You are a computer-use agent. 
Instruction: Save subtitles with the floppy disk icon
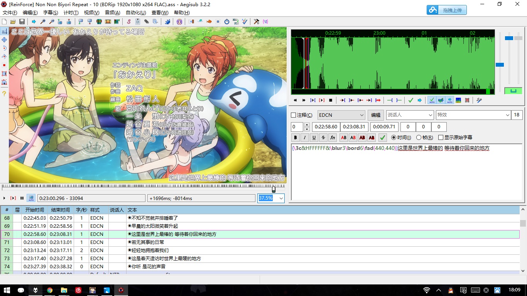pos(22,22)
